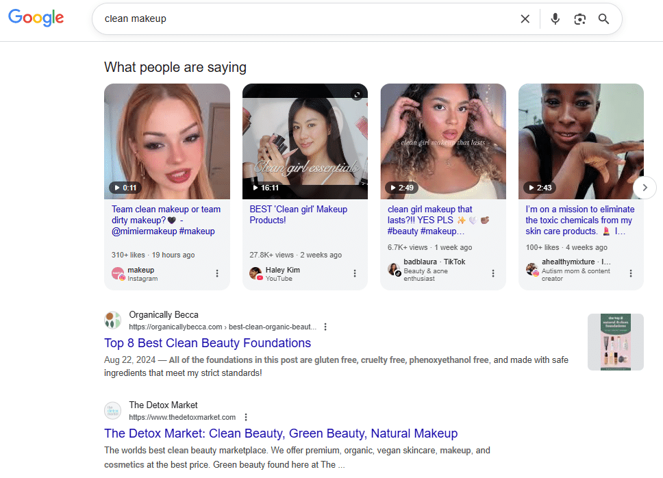This screenshot has width=663, height=478.
Task: Start voice search with microphone icon
Action: (555, 19)
